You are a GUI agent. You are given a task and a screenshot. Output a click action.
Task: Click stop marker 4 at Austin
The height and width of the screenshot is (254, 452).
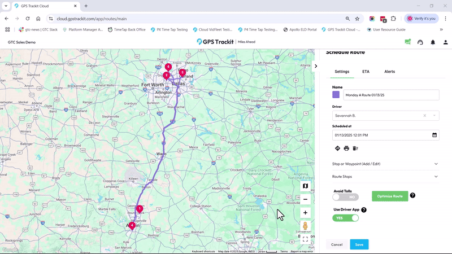(132, 225)
